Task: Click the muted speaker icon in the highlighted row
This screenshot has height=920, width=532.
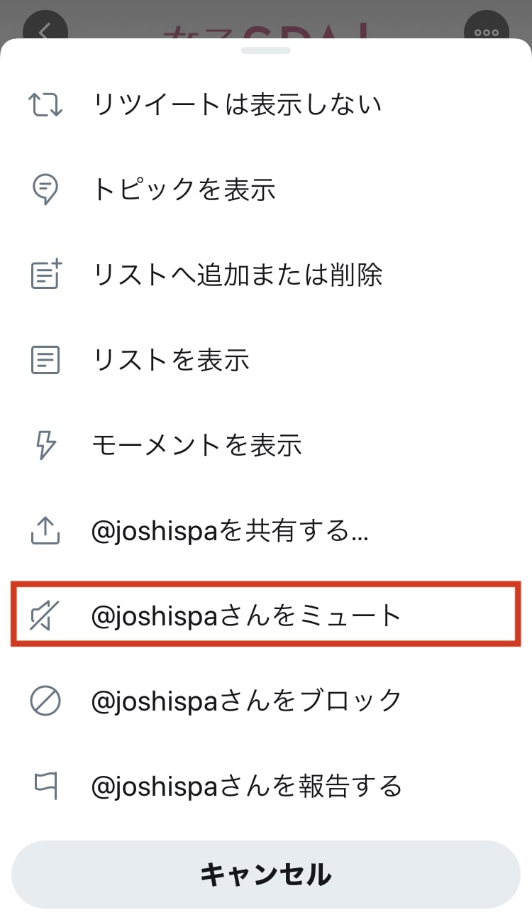Action: click(45, 615)
